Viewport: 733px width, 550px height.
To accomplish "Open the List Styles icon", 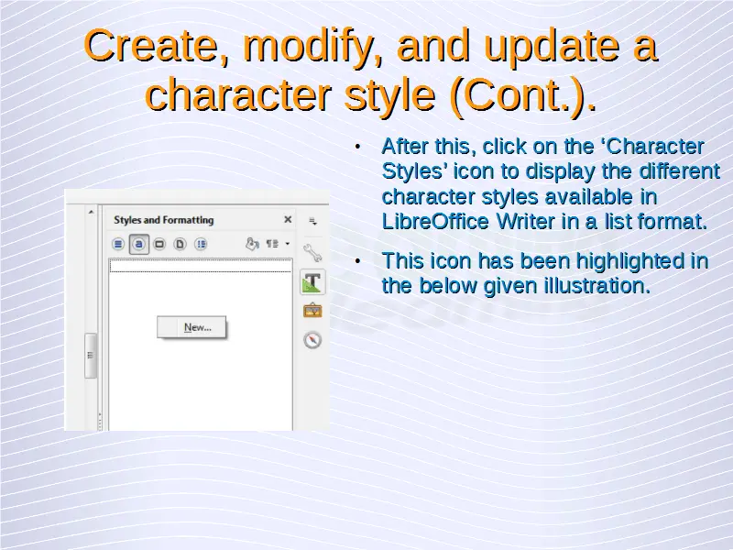I will (201, 244).
